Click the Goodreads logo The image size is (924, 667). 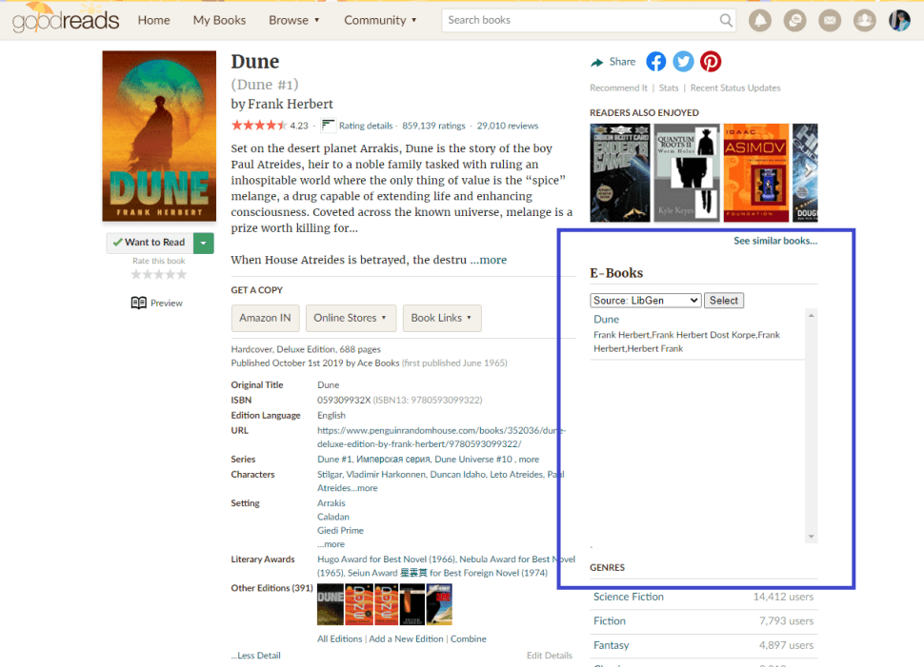pos(66,18)
